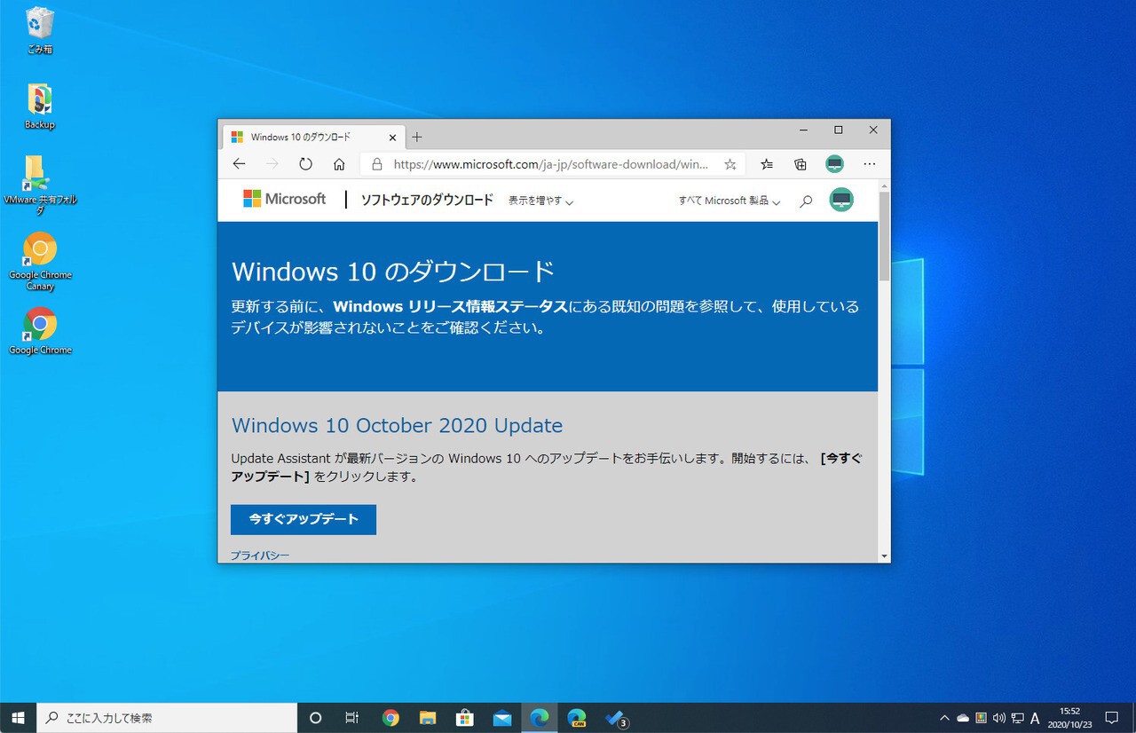
Task: Click the Microsoft logo on the page
Action: [285, 199]
